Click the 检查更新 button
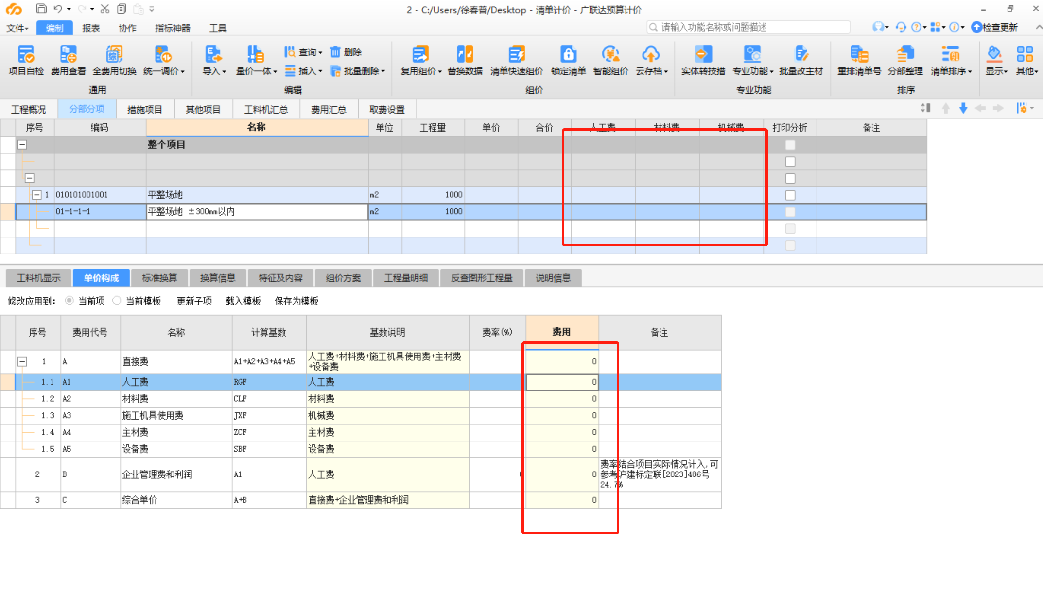The image size is (1043, 610). click(995, 27)
